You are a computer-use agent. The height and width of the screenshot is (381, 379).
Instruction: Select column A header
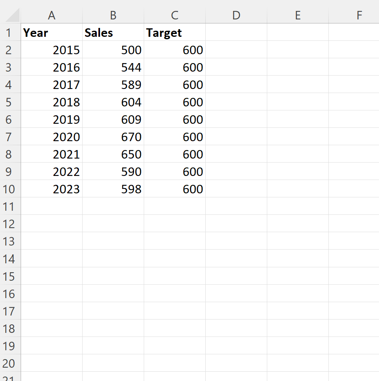(x=52, y=15)
